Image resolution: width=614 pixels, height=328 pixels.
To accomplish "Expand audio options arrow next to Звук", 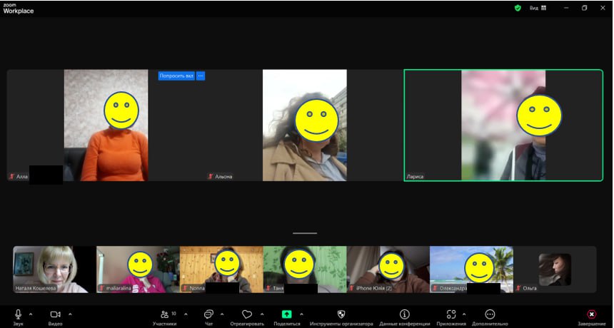I will coord(31,314).
